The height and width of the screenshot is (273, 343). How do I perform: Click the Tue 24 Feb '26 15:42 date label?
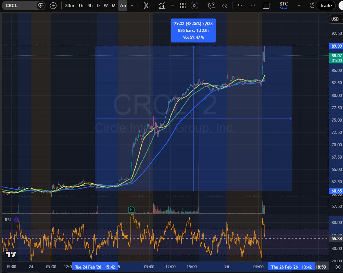click(x=95, y=267)
